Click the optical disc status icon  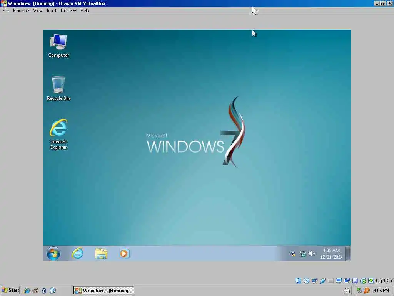point(306,281)
